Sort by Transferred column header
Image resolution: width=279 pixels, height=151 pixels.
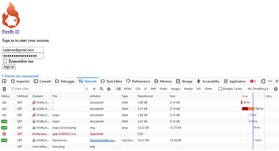[x=152, y=96]
